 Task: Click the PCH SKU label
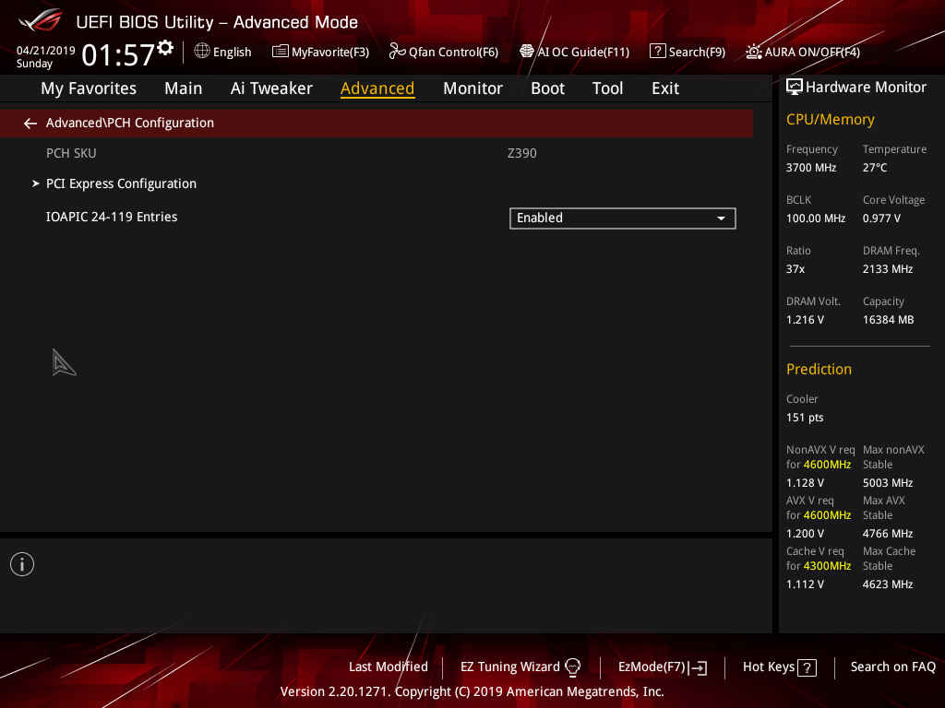coord(71,154)
